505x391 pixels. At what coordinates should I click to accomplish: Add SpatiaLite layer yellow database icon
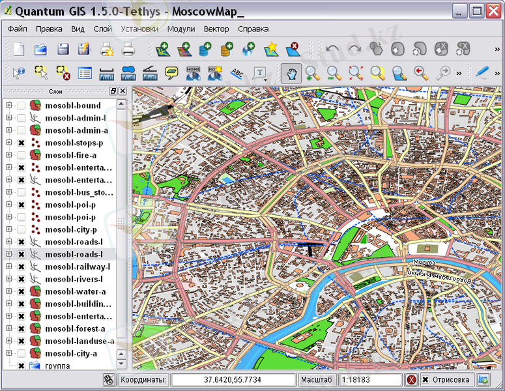point(227,50)
